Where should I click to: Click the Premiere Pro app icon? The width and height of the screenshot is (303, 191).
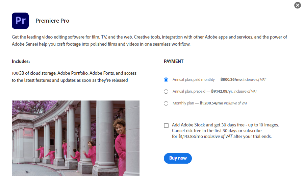pos(20,21)
